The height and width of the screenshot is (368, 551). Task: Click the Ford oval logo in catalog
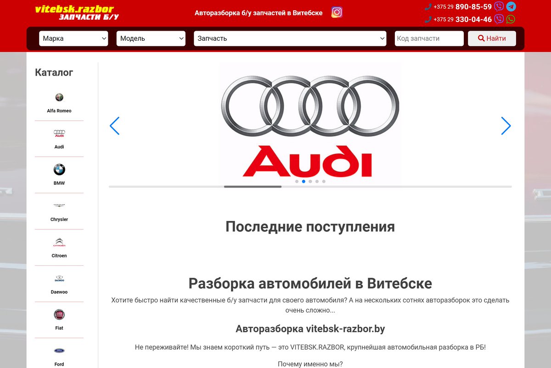[59, 351]
